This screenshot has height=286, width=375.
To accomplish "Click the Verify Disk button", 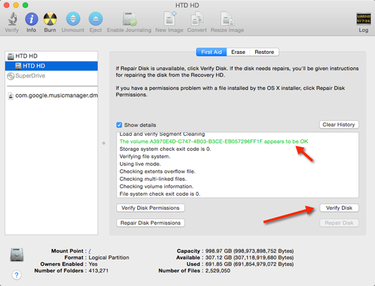I will (339, 208).
